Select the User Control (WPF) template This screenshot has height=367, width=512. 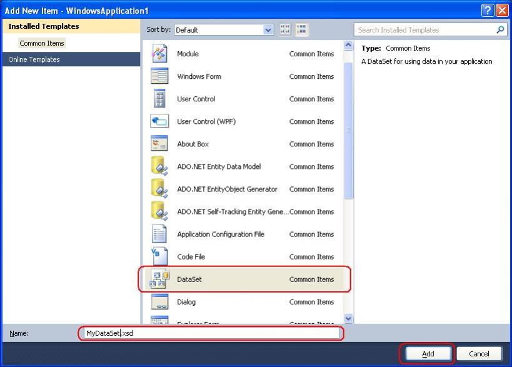pos(206,121)
